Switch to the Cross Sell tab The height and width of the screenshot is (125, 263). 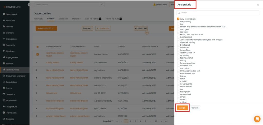[63, 19]
